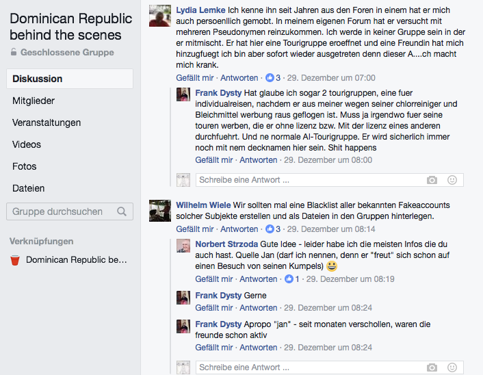
Task: Open Norbert Strzoda's profile link
Action: [226, 244]
